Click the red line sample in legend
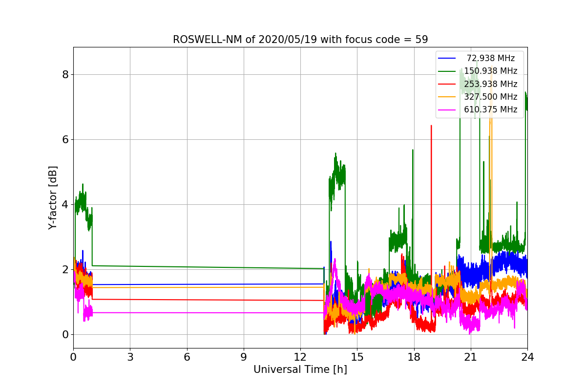 coord(447,84)
